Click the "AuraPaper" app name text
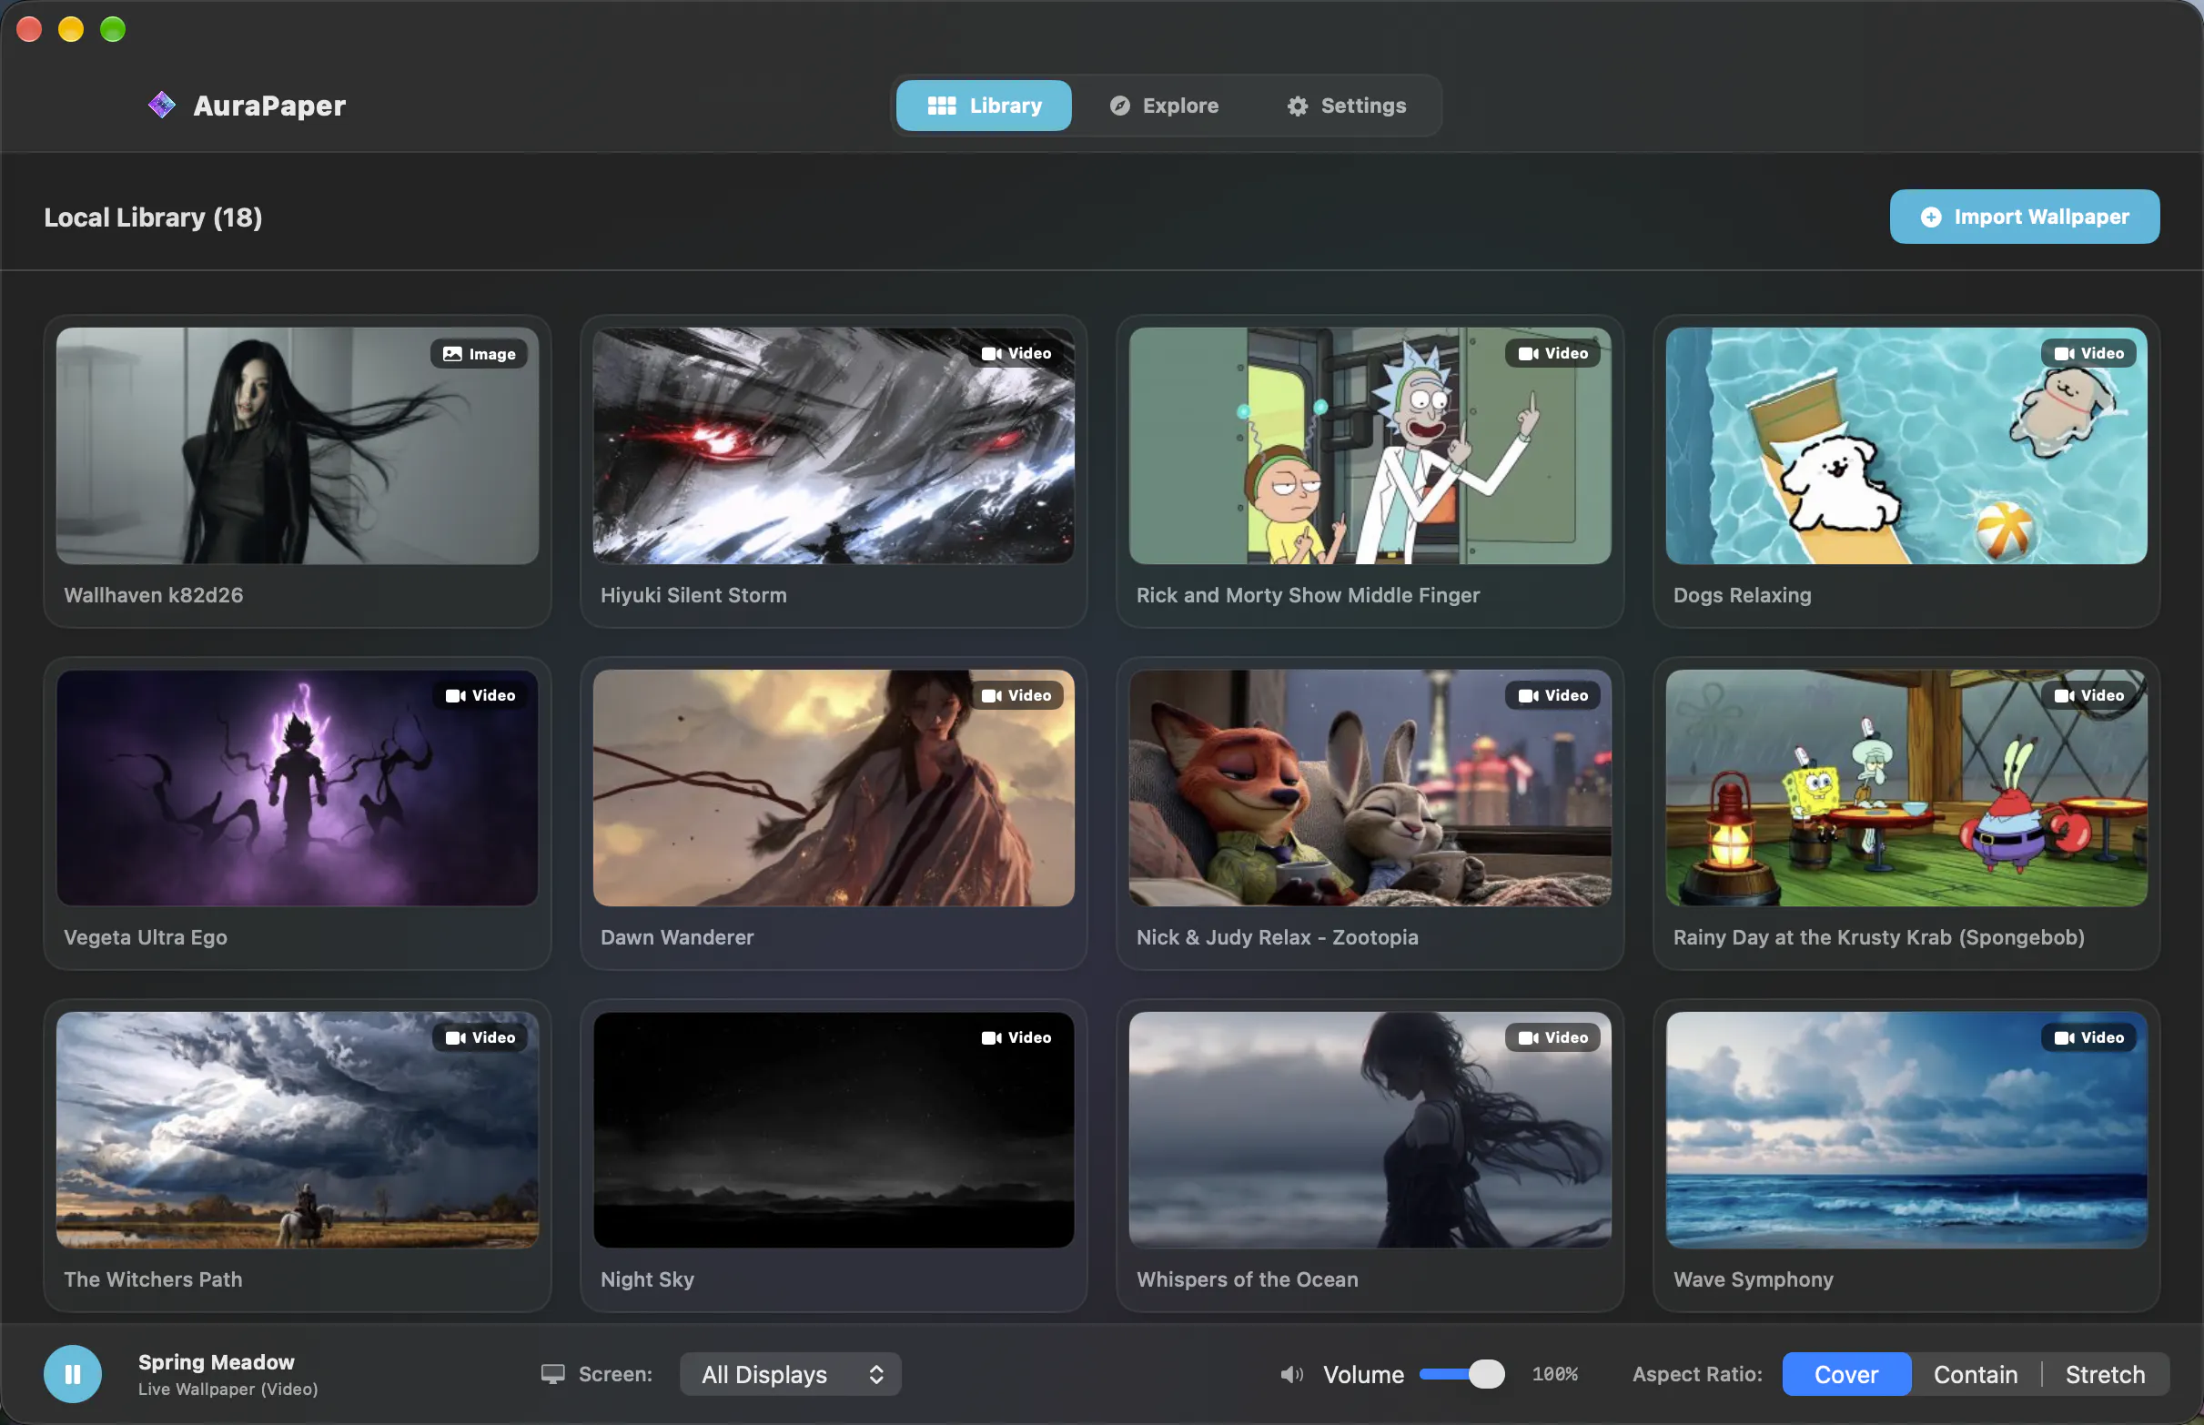2204x1425 pixels. (269, 106)
